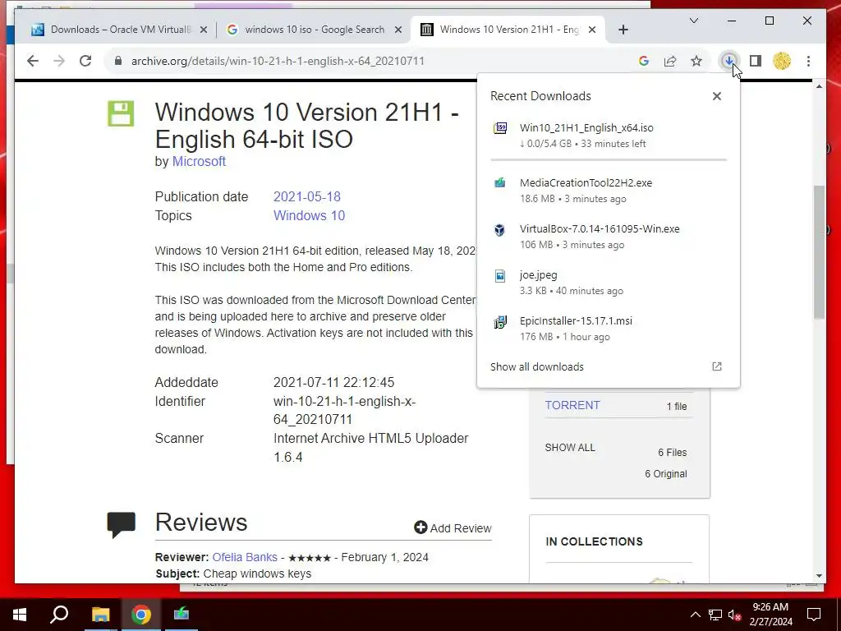Viewport: 841px width, 631px height.
Task: Share this page via the share icon
Action: 670,61
